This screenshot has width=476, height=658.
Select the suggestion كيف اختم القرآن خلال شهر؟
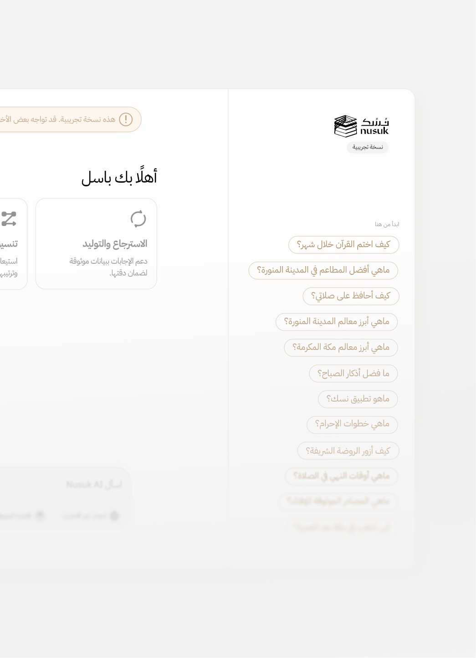[344, 245]
